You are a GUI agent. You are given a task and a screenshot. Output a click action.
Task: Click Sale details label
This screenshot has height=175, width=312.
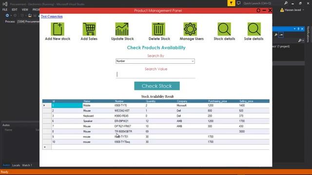coord(253,39)
